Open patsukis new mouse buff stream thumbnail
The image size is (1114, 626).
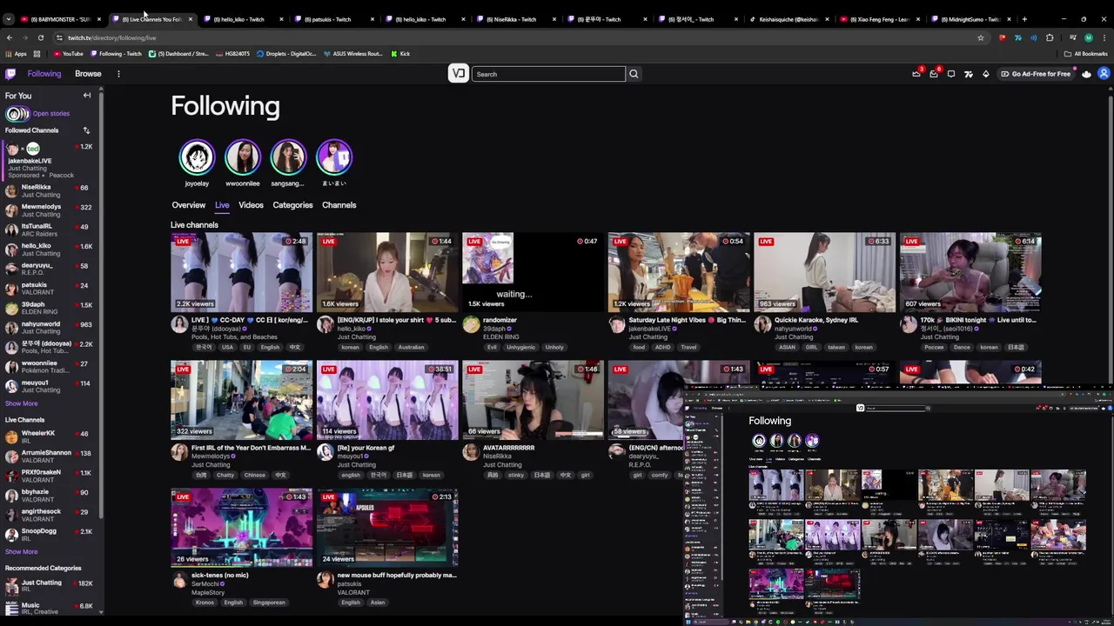(386, 527)
